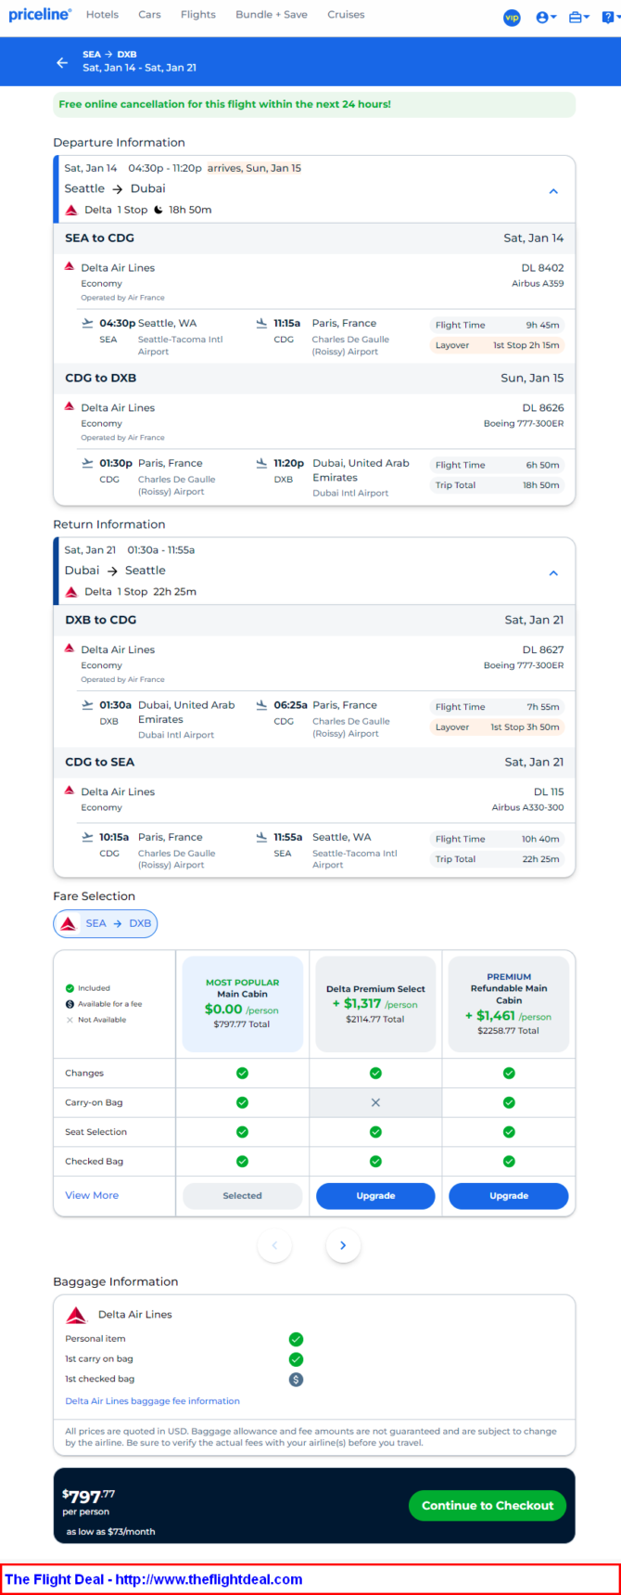Click the Personal item included checkmark
Screen dimensions: 621x1595
tap(296, 1339)
